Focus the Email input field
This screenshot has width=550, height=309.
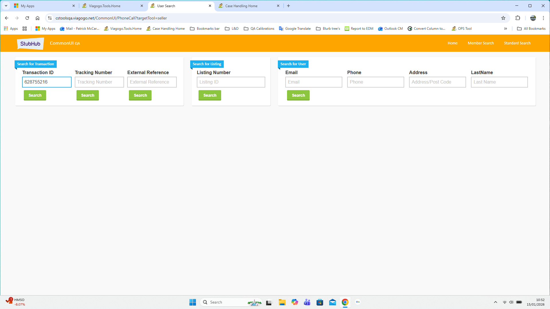click(314, 82)
